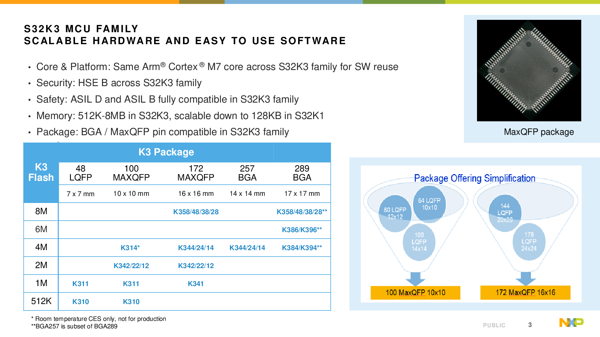600x337 pixels.
Task: Click the MaxQFP chip photo
Action: 529,70
